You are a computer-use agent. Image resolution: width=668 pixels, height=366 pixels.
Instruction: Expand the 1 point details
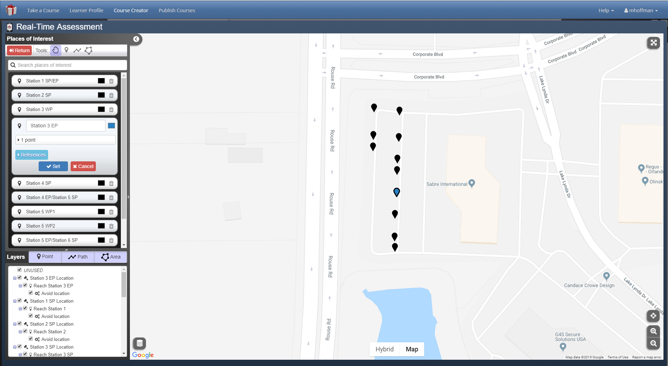click(x=65, y=140)
